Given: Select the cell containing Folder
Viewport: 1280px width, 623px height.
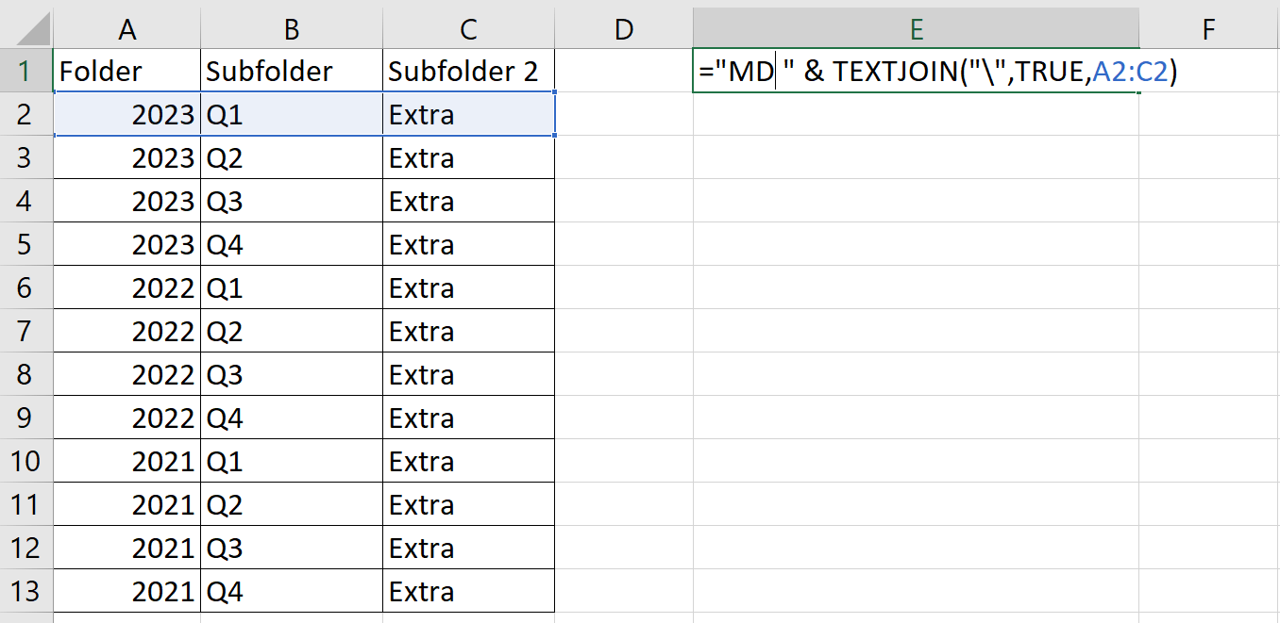Looking at the screenshot, I should tap(126, 70).
